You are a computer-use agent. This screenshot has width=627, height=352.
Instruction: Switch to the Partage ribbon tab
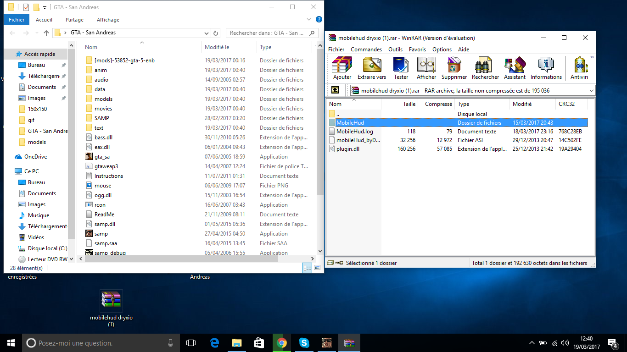click(74, 20)
